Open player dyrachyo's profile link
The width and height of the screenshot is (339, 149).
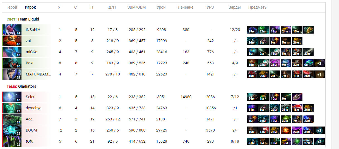[x=33, y=108]
